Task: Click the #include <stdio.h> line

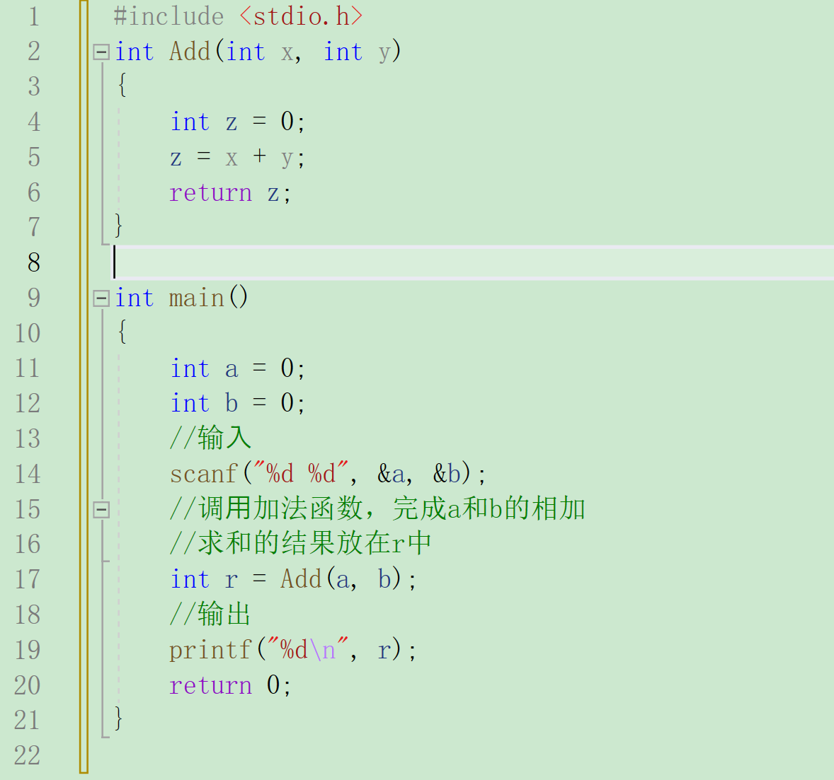Action: (x=239, y=16)
